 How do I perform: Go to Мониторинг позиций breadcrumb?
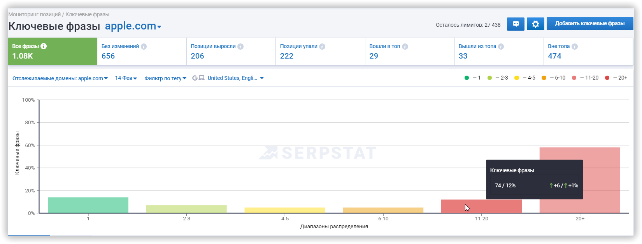point(35,14)
